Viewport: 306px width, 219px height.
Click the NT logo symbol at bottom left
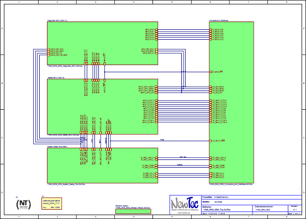(23, 205)
